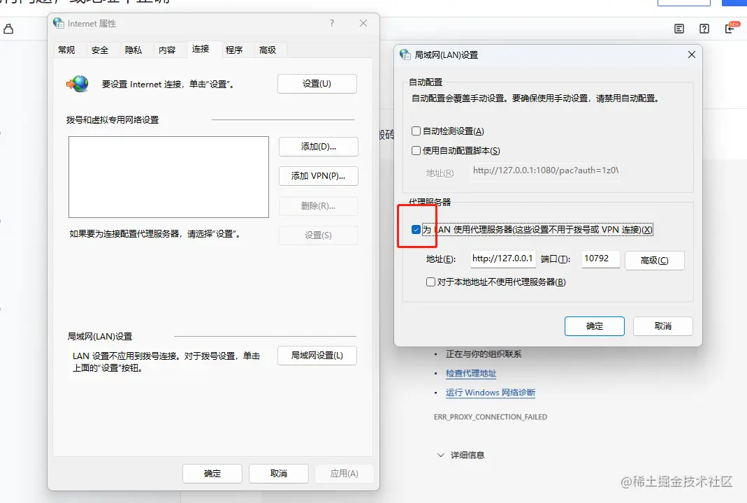This screenshot has height=503, width=747.
Task: Click the 添加(D)... button
Action: coord(318,147)
